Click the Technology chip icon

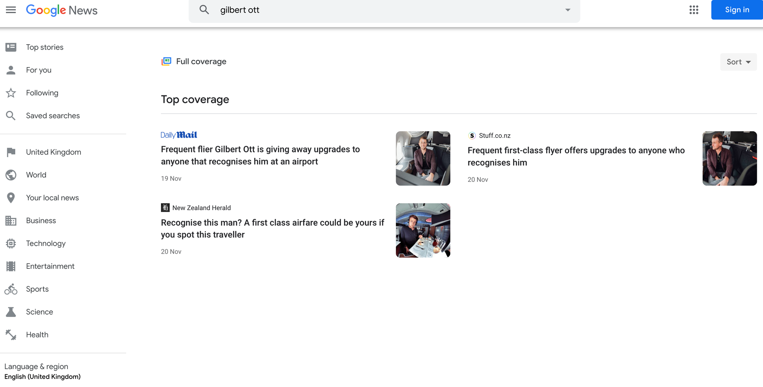coord(11,243)
